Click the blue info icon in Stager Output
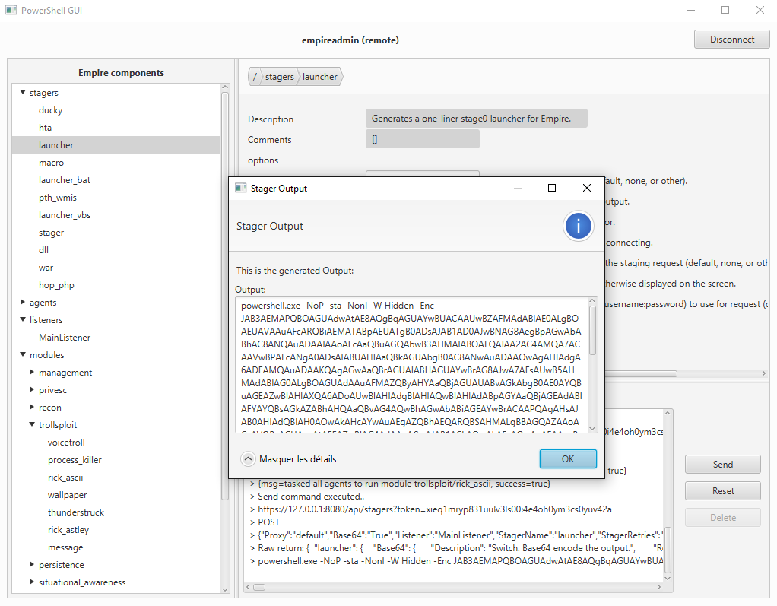This screenshot has width=777, height=606. pos(578,227)
